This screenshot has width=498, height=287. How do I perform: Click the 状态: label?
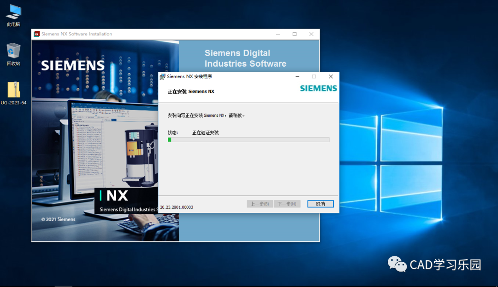[x=173, y=133]
